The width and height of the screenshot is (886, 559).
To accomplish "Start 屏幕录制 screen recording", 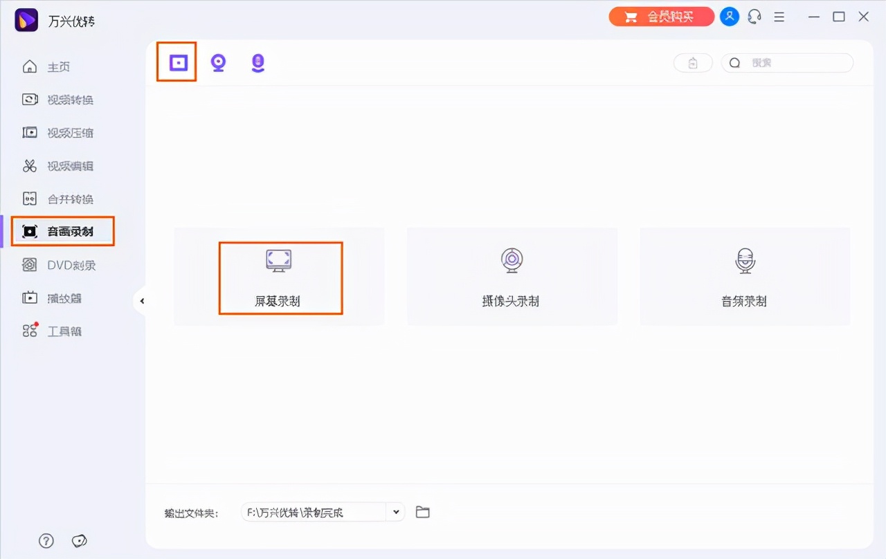I will pos(280,276).
